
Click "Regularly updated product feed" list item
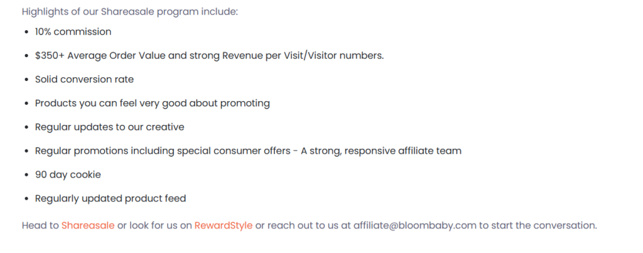coord(111,198)
